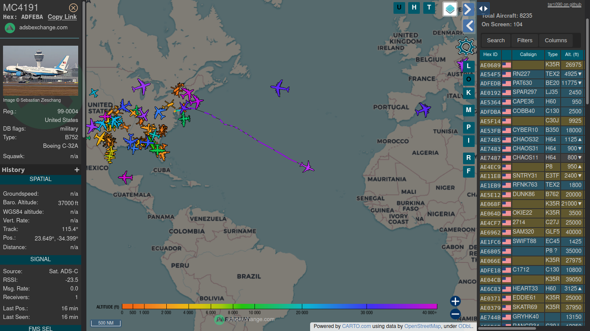Open the OpenStreetMap attribution link
Screen dimensions: 590x331
point(422,326)
